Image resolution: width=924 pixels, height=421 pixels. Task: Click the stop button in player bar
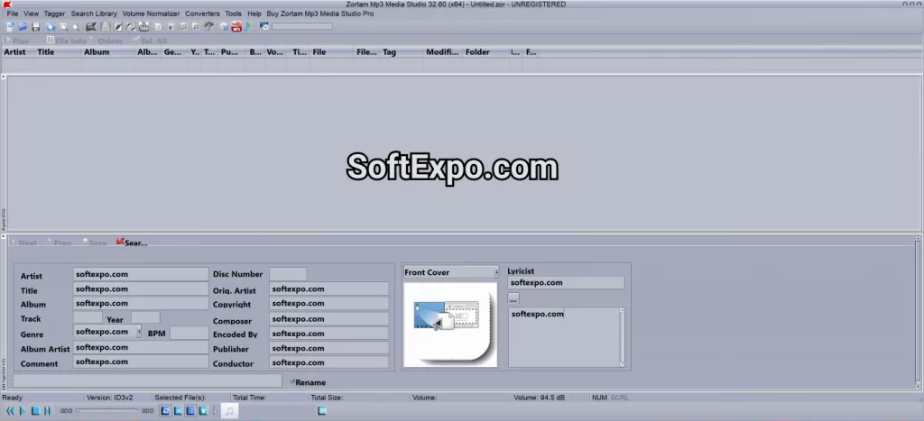(35, 411)
